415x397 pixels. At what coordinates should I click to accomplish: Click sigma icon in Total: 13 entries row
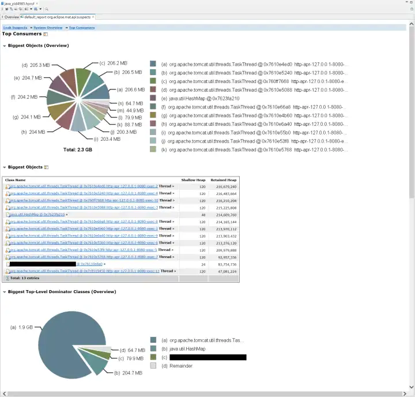pos(7,278)
